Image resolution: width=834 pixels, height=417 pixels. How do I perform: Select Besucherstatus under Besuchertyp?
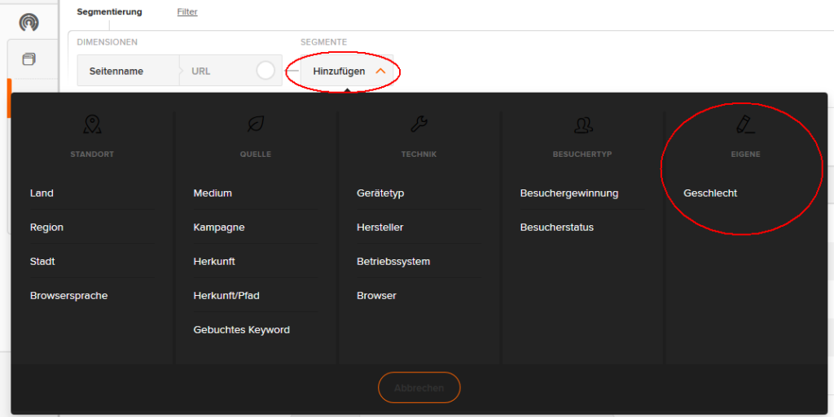[x=557, y=227]
